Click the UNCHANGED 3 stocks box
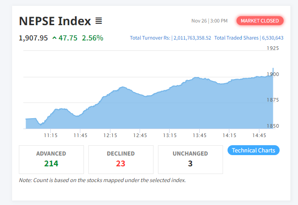This screenshot has width=298, height=205. coord(190,159)
